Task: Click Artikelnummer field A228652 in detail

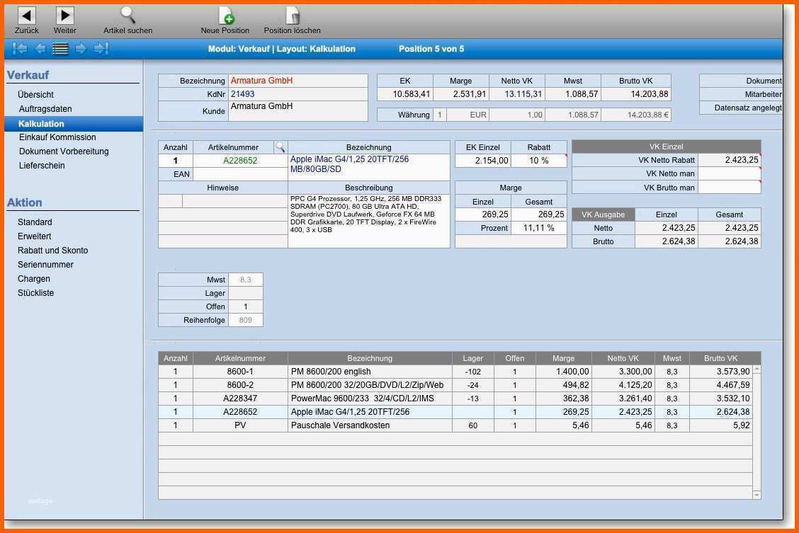Action: click(x=240, y=161)
